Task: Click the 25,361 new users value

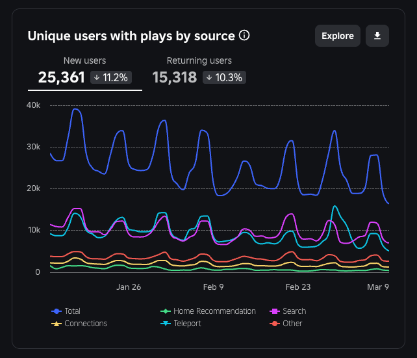Action: pos(62,77)
